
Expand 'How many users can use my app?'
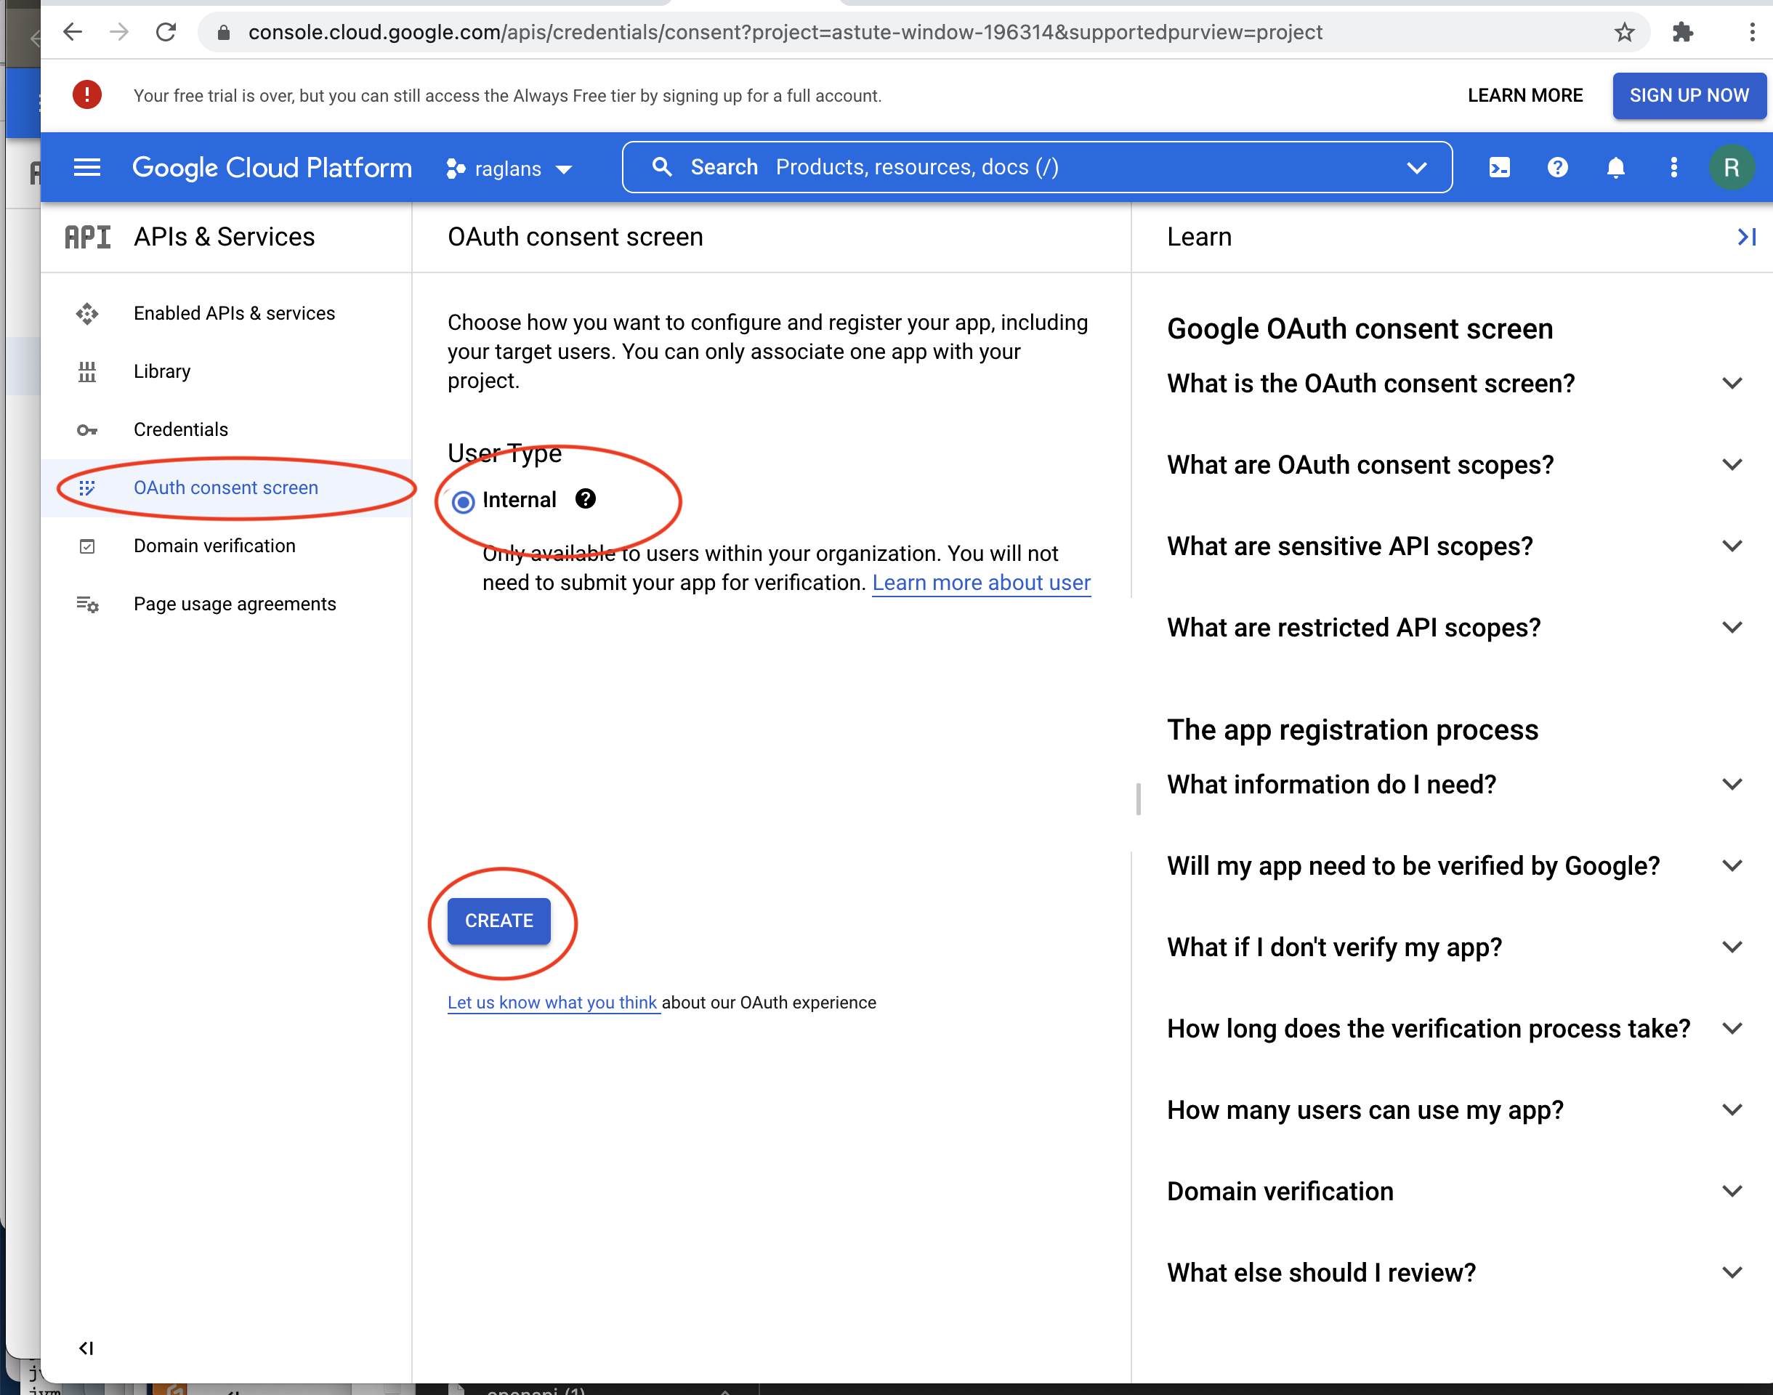coord(1732,1110)
